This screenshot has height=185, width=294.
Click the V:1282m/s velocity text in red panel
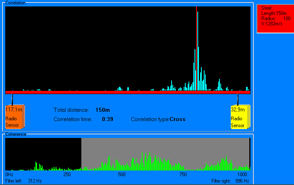272,23
